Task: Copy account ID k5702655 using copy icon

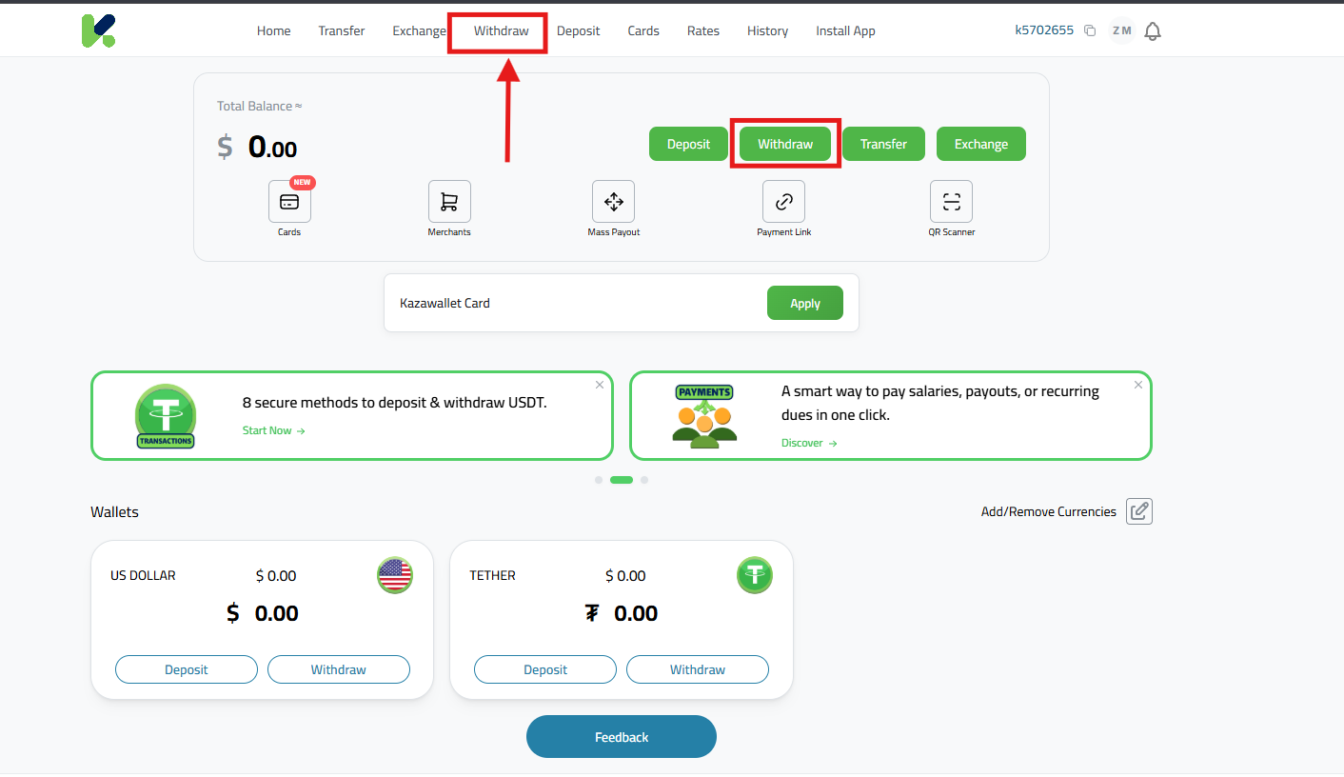Action: (1090, 31)
